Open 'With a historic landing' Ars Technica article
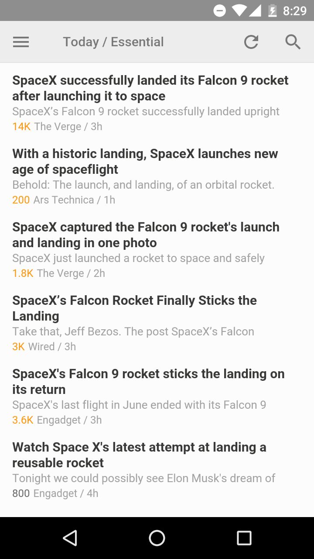This screenshot has height=559, width=314. pyautogui.click(x=157, y=176)
